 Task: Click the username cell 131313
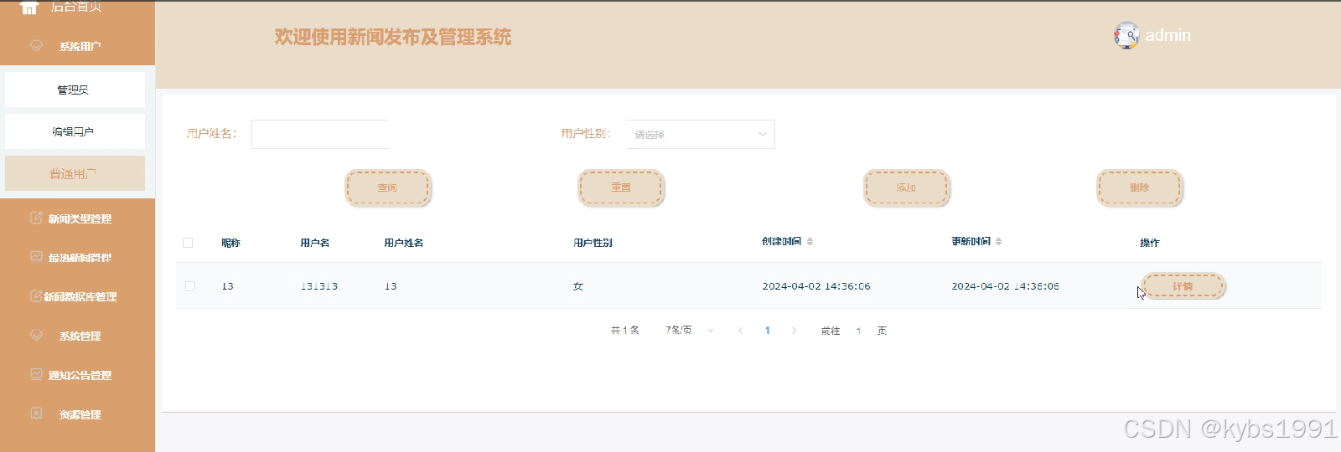318,286
